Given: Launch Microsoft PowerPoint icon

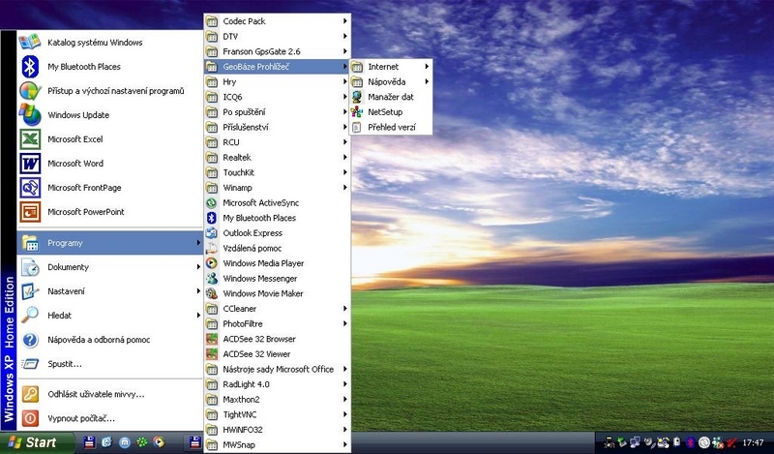Looking at the screenshot, I should (x=30, y=211).
